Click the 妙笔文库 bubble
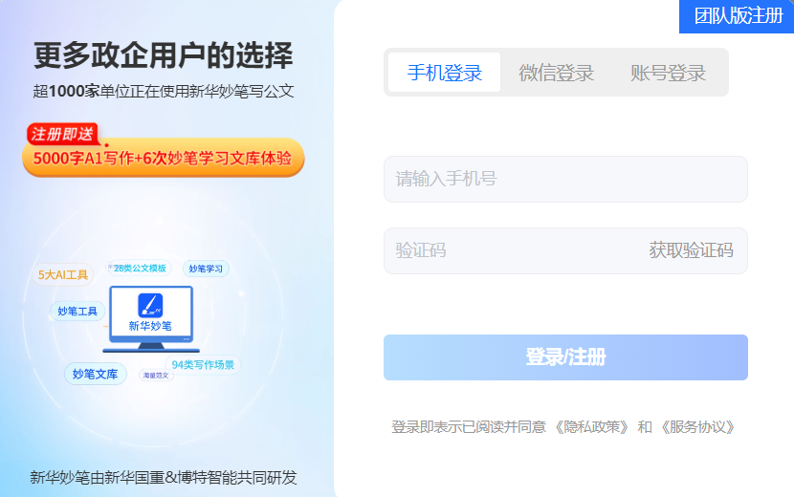This screenshot has height=497, width=794. 95,374
